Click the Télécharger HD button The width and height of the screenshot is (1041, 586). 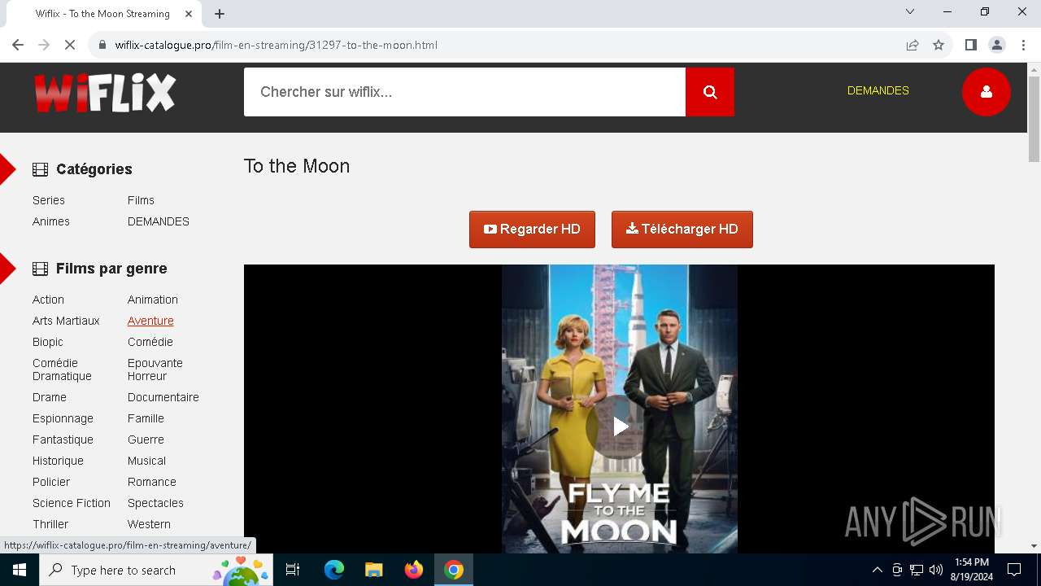tap(682, 230)
